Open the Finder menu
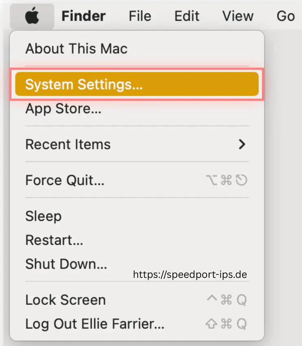The image size is (302, 346). pyautogui.click(x=83, y=16)
